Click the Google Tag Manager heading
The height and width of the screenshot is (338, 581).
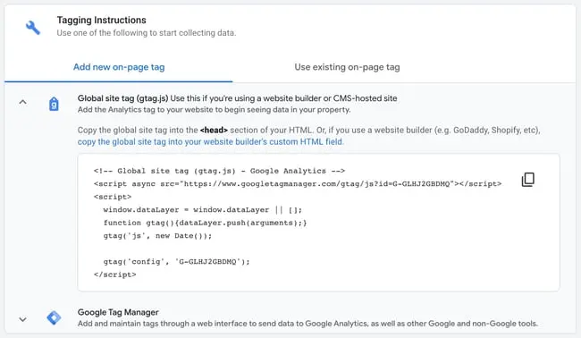(x=118, y=312)
